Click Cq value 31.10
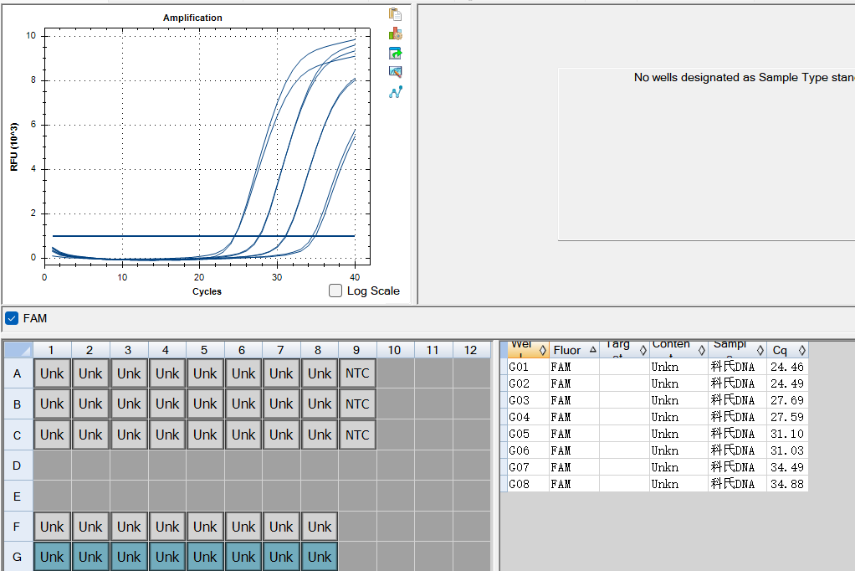This screenshot has width=855, height=571. pos(787,434)
